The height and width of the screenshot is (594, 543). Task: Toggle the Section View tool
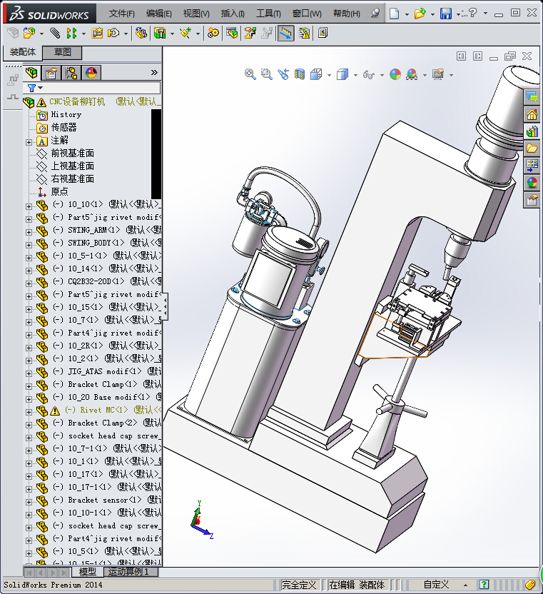coord(300,74)
